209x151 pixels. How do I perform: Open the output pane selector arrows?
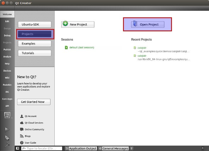click(131, 148)
